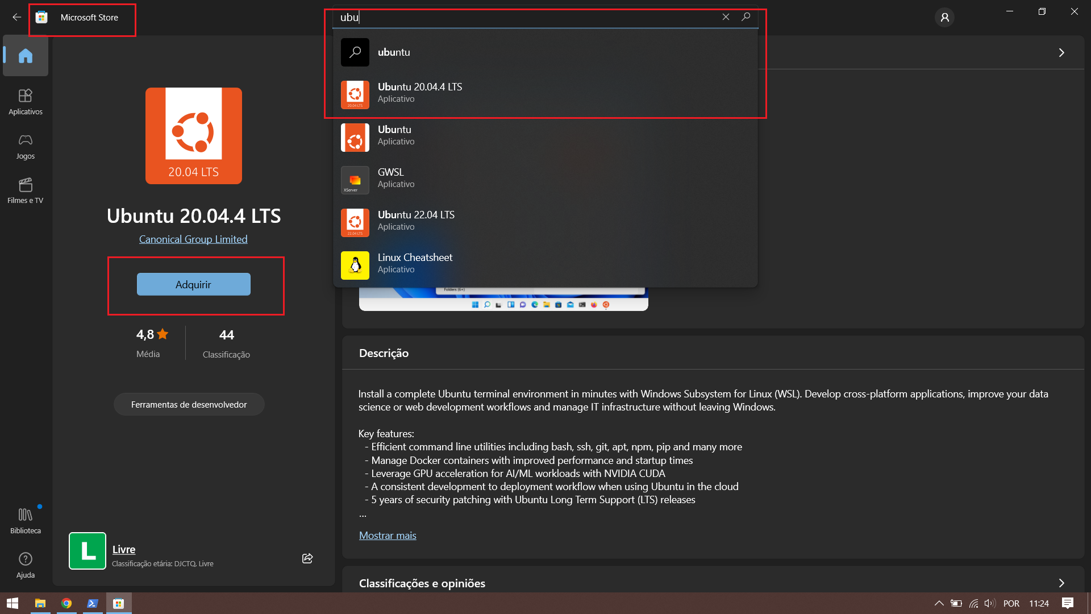Open the Canonical Group Limited link

193,239
